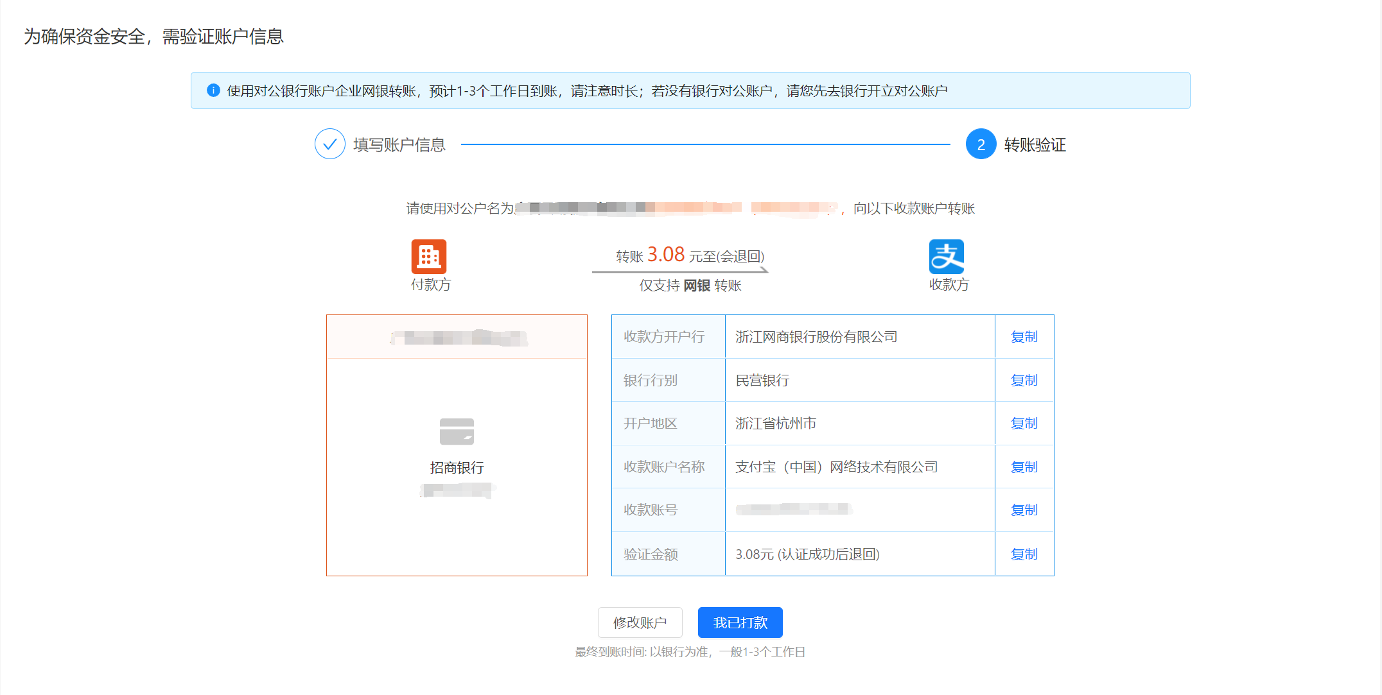Click the 招商银行 bank name
Viewport: 1382px width, 695px height.
[457, 468]
